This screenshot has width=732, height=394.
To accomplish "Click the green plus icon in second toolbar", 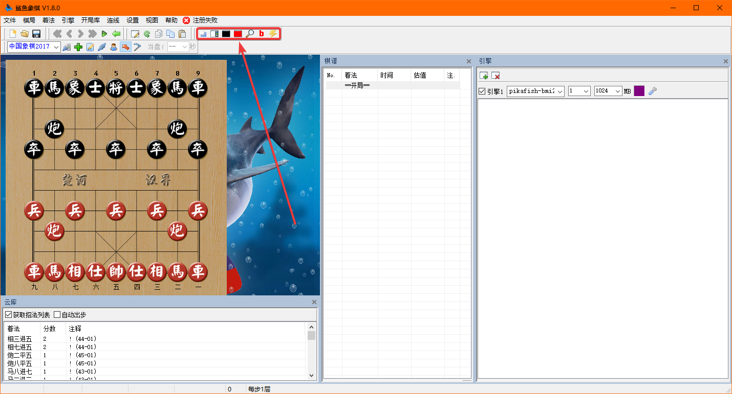I will pyautogui.click(x=78, y=47).
